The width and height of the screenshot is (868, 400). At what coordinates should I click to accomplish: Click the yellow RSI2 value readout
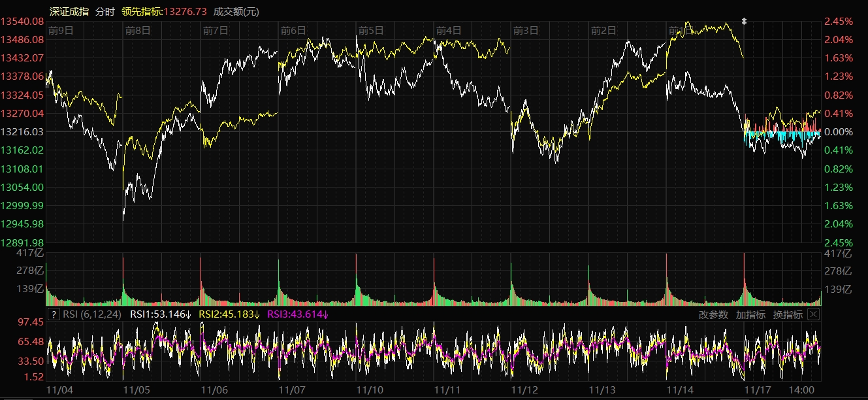pos(229,314)
